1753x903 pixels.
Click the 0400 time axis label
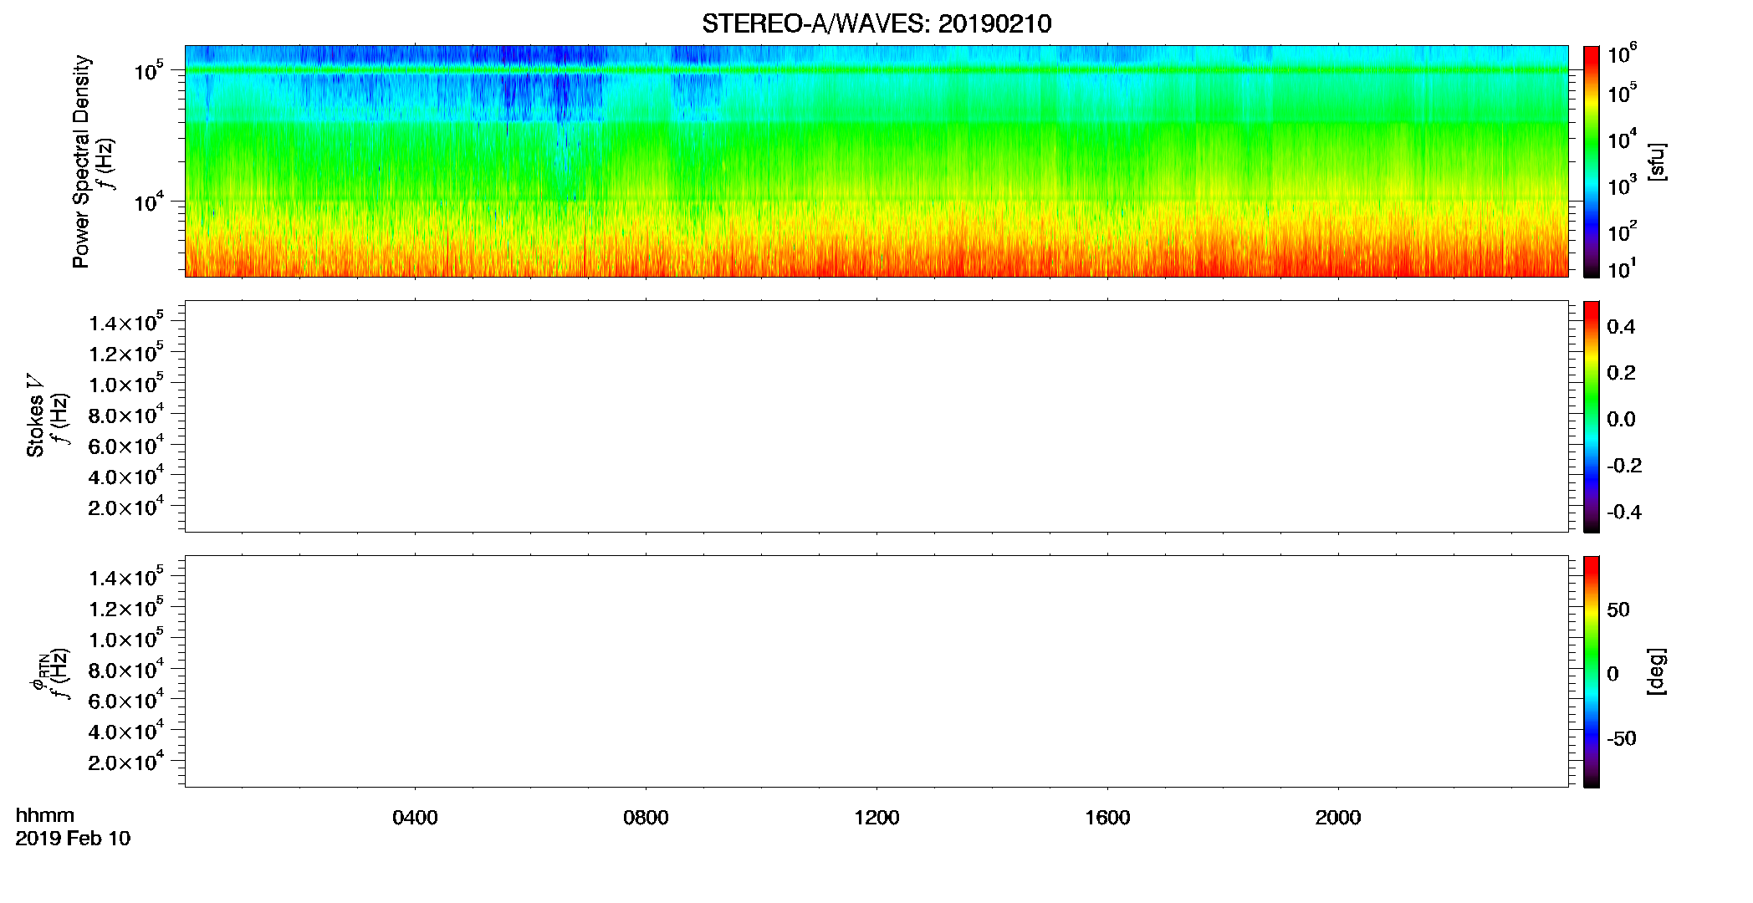pos(415,818)
